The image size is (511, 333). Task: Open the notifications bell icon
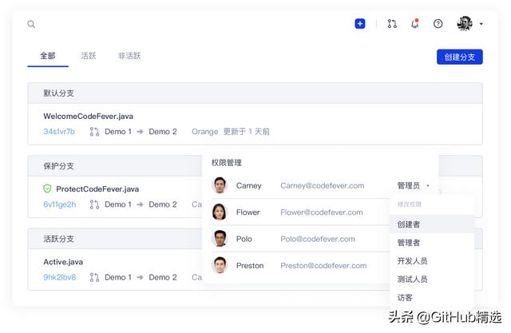coord(415,24)
